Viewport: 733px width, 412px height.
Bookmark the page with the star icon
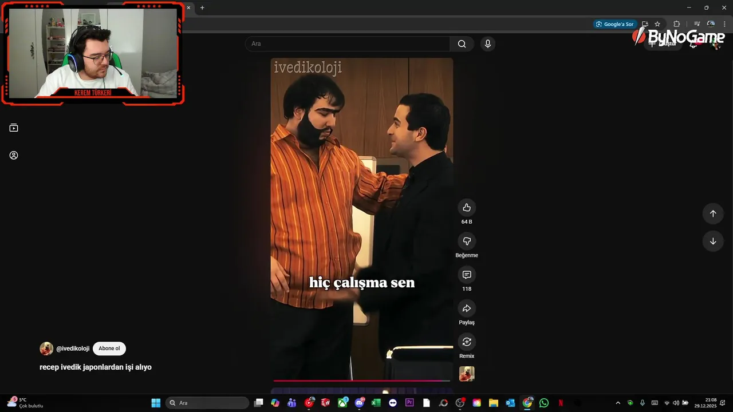pos(657,24)
